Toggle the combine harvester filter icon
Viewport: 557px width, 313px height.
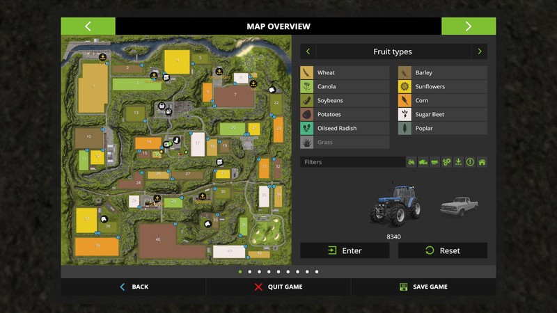point(423,162)
